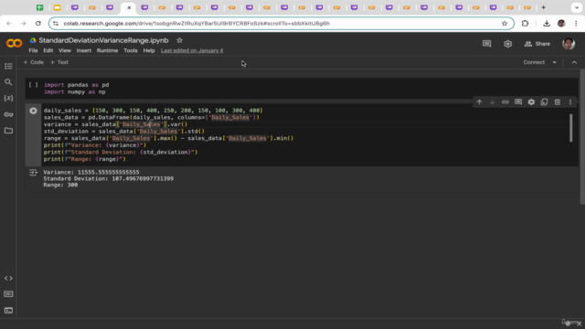This screenshot has width=585, height=329.
Task: Open the Table of contents sidebar icon
Action: 8,66
